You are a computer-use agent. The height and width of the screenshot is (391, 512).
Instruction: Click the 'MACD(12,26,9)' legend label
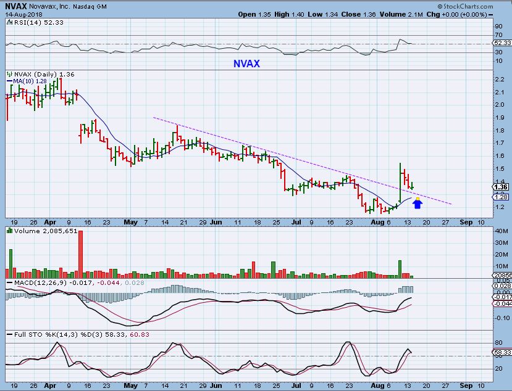[40, 282]
